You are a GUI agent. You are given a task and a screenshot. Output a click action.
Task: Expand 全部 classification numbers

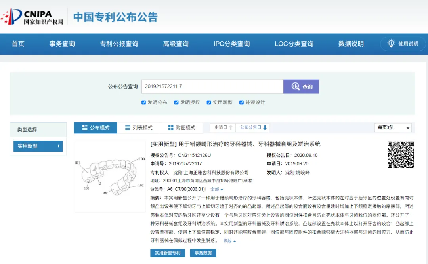pos(217,189)
